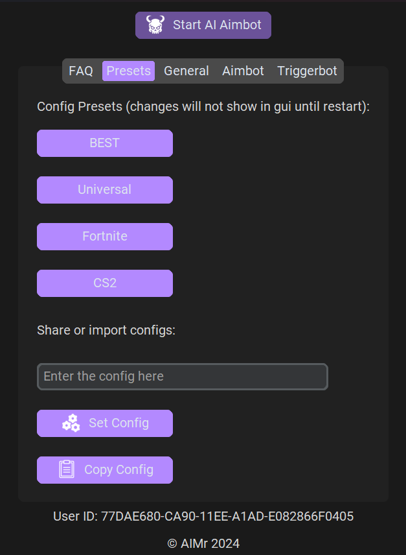Pick the CS2 config preset
This screenshot has height=555, width=406.
point(105,283)
